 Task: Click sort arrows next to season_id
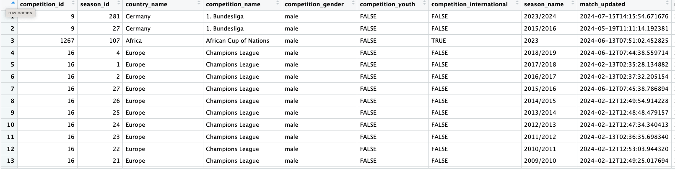click(119, 4)
